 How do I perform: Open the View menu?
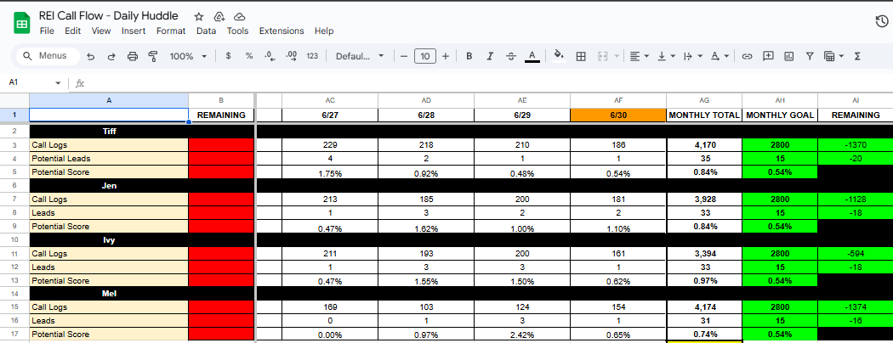tap(101, 31)
